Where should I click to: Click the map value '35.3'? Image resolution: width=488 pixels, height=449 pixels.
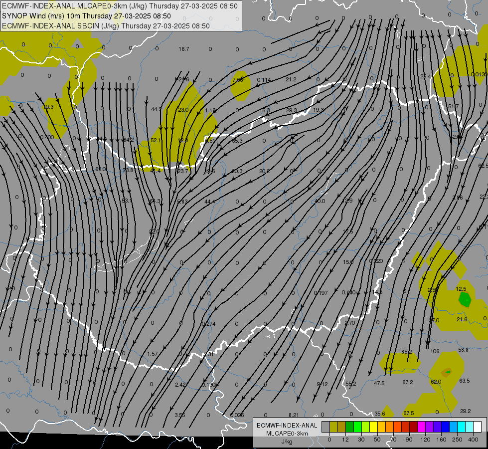tap(237, 141)
